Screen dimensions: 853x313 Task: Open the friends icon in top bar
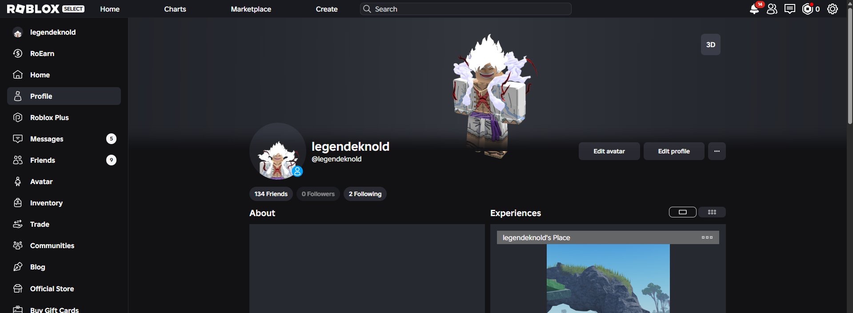(x=772, y=9)
